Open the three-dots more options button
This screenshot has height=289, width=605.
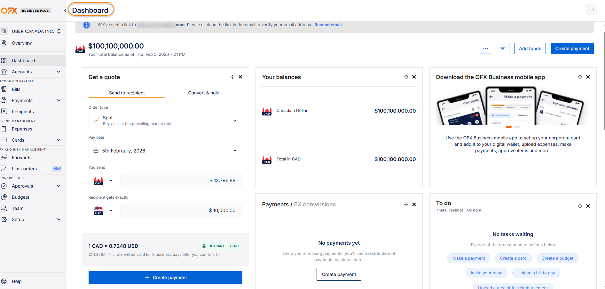click(x=485, y=48)
